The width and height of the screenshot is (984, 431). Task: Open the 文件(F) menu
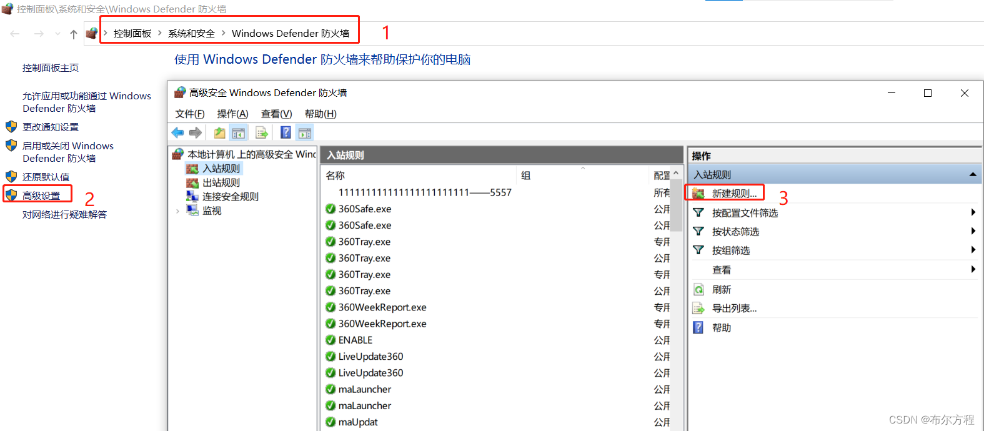pos(190,114)
